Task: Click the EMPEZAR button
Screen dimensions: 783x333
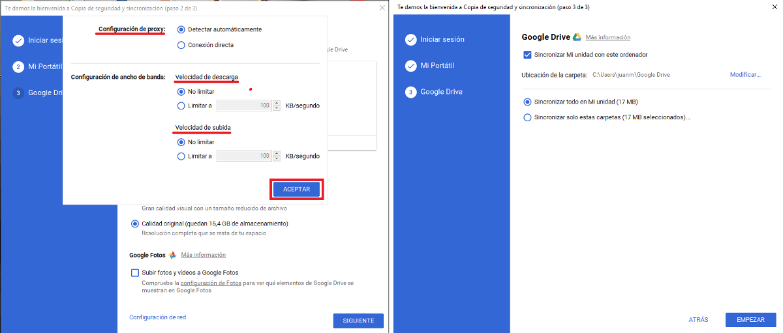Action: 750,320
